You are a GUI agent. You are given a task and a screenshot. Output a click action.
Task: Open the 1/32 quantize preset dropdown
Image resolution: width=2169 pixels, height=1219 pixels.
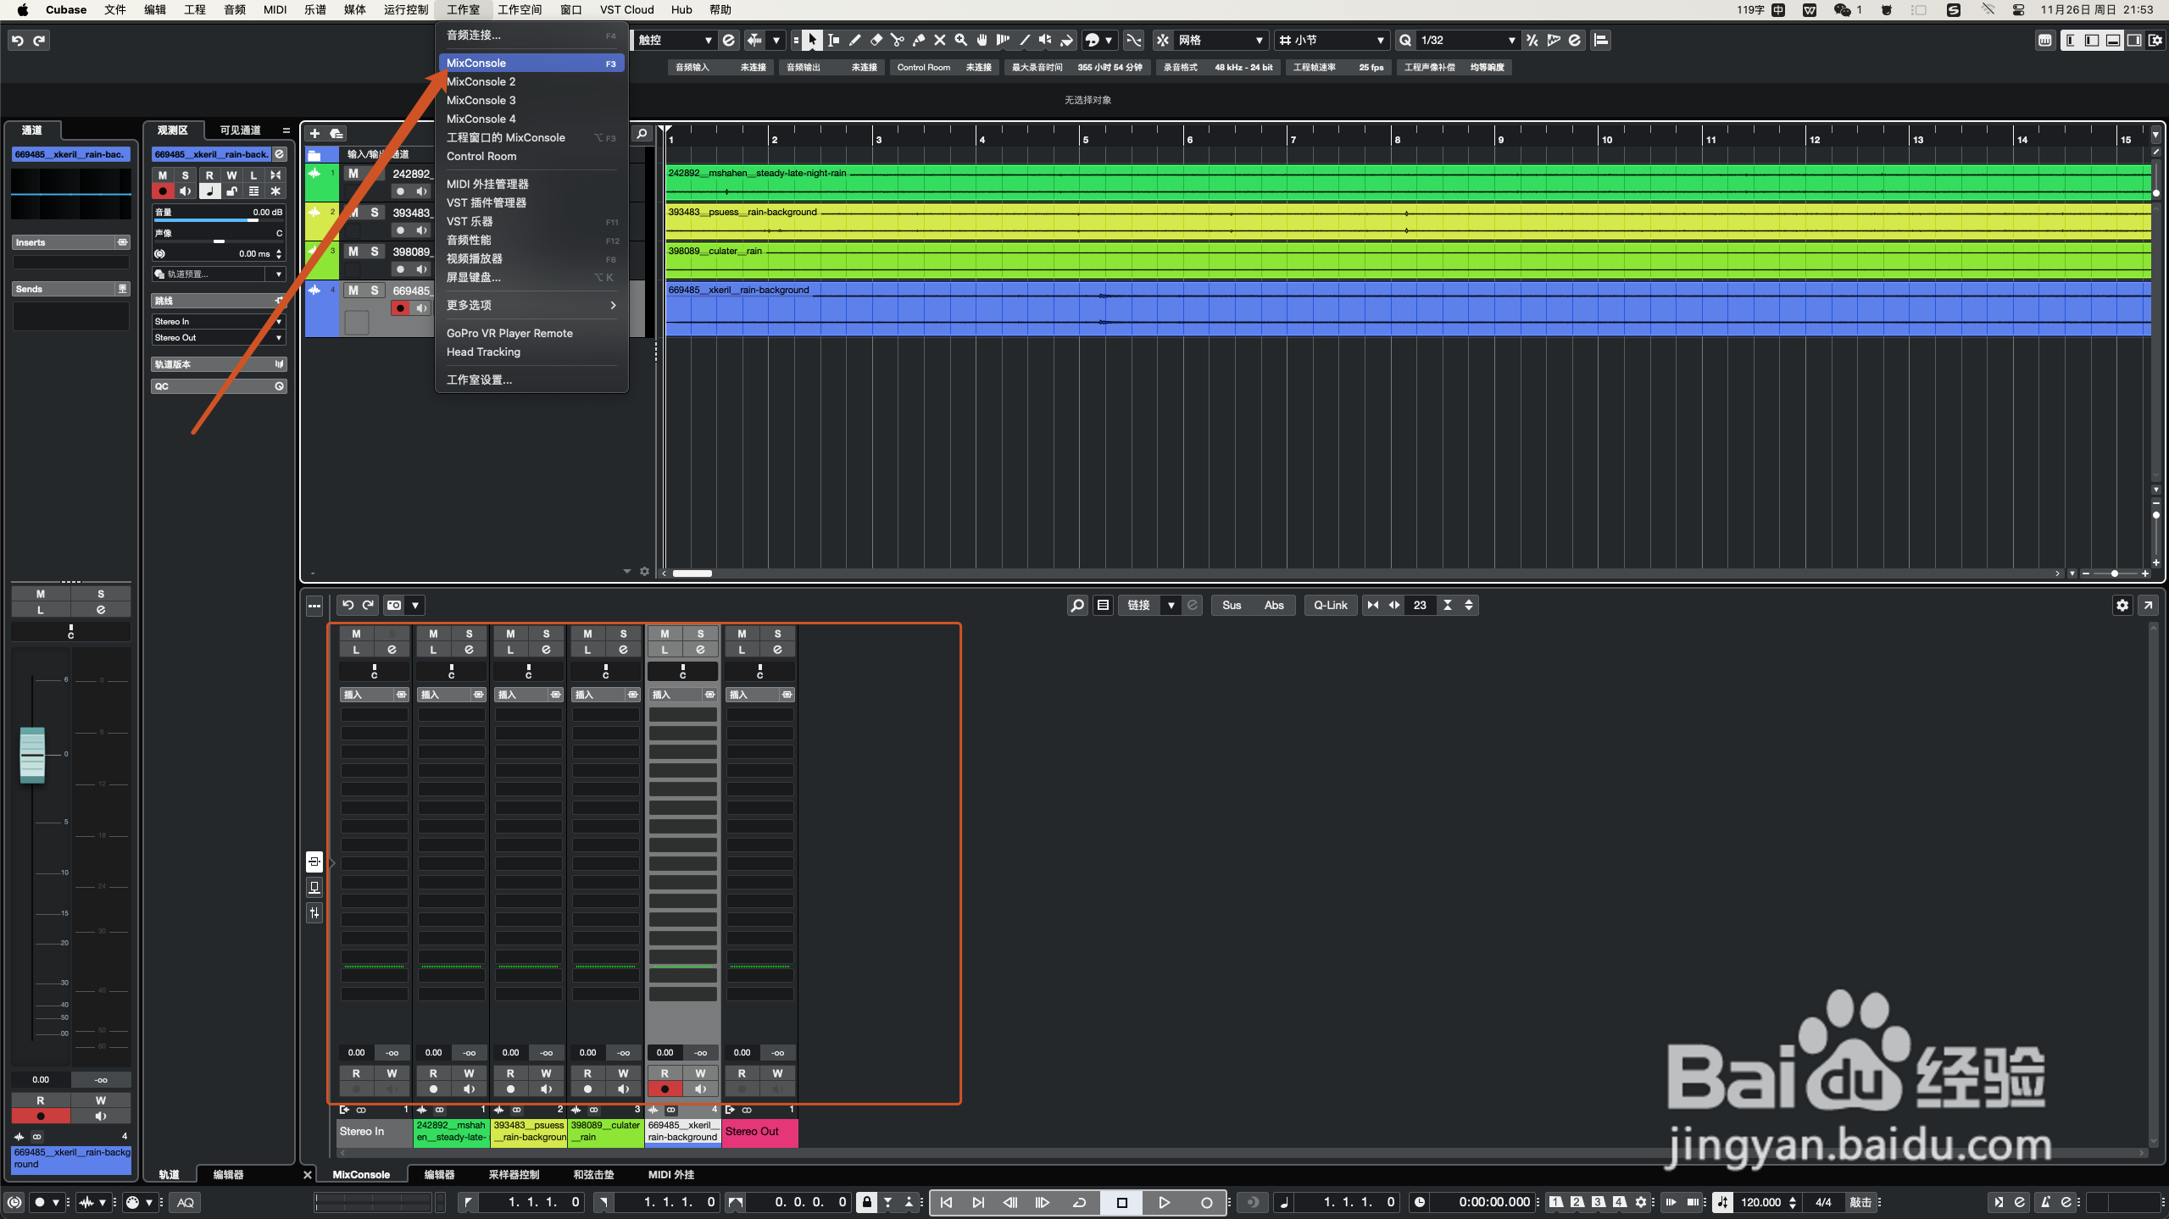tap(1467, 40)
